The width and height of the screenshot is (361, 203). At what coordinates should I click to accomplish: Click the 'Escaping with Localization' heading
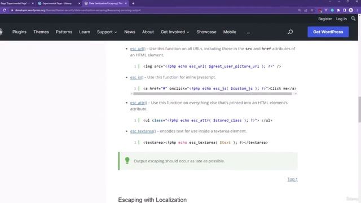coord(152,200)
